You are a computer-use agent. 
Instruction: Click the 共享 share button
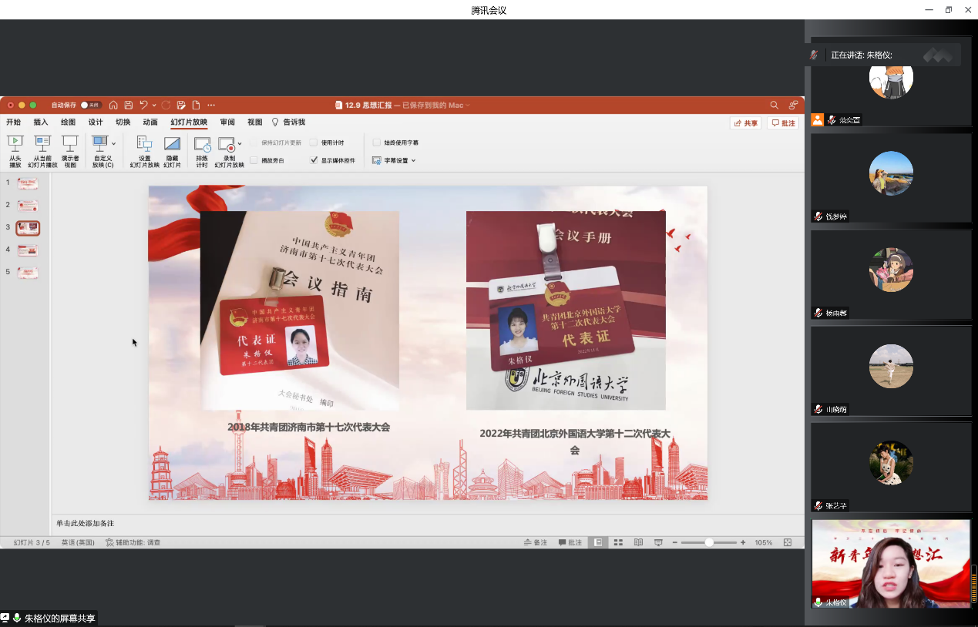pos(745,123)
